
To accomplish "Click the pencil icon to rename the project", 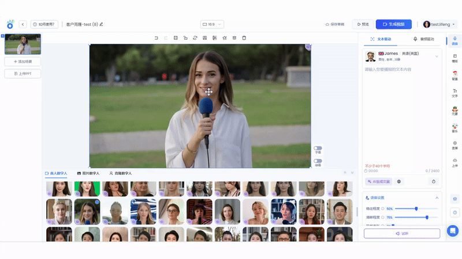I will 101,24.
